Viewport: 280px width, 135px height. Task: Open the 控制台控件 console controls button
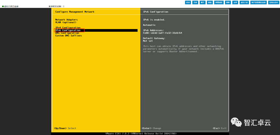[274, 3]
